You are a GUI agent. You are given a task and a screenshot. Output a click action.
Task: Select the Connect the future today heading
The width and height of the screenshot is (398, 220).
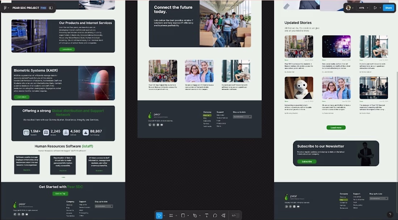point(173,9)
